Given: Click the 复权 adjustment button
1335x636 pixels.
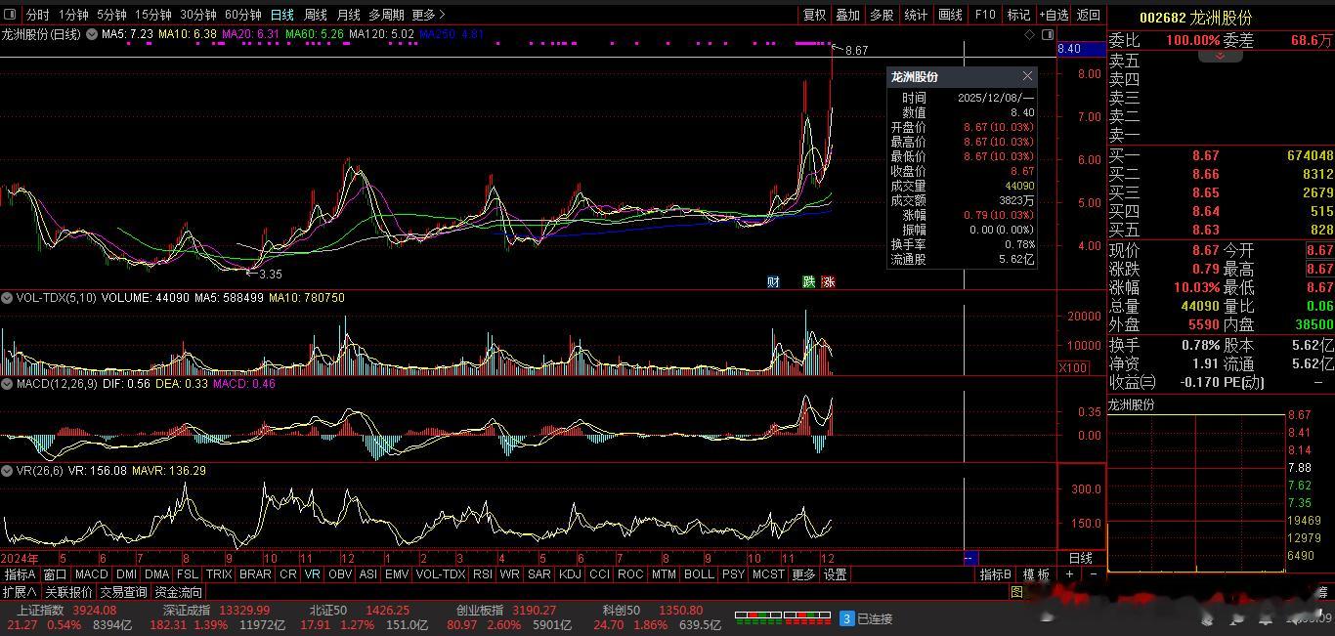Looking at the screenshot, I should click(x=814, y=15).
